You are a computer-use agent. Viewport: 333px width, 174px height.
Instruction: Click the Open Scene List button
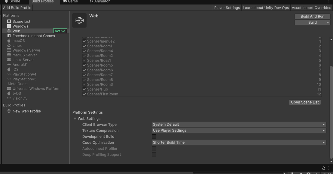point(305,102)
